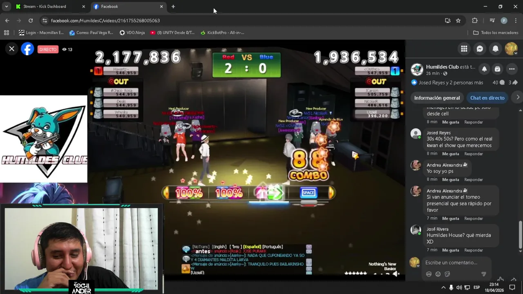Click the Humildes Club page name
Image resolution: width=523 pixels, height=294 pixels.
click(442, 67)
